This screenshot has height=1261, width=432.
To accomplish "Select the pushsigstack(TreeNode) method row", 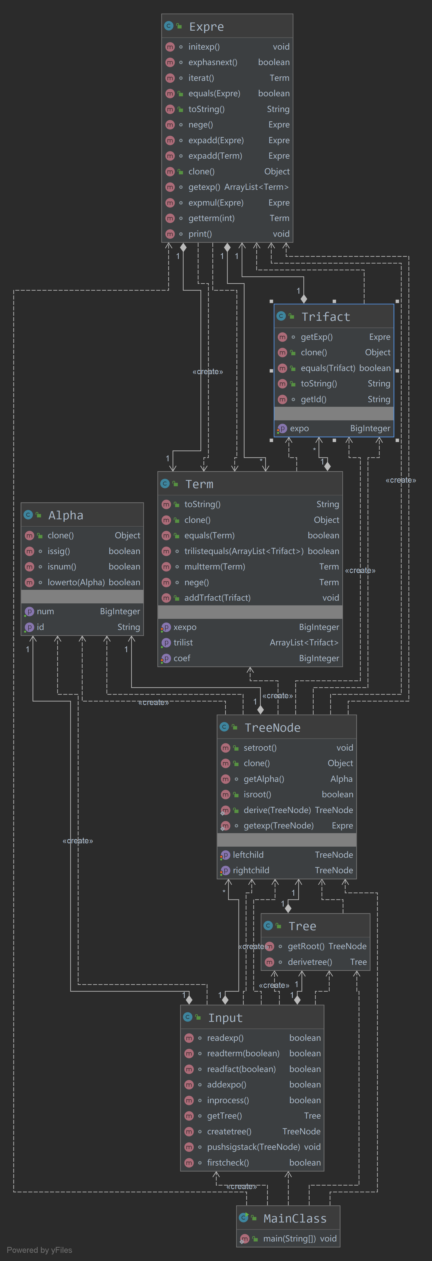I will coord(252,1147).
